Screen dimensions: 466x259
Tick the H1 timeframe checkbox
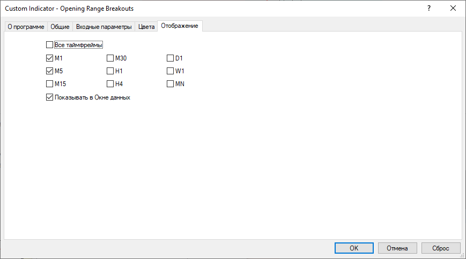pyautogui.click(x=110, y=71)
